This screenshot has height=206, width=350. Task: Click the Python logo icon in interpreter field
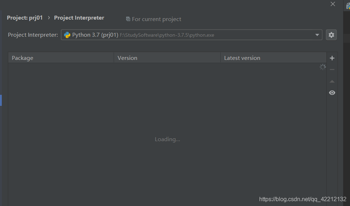(67, 35)
